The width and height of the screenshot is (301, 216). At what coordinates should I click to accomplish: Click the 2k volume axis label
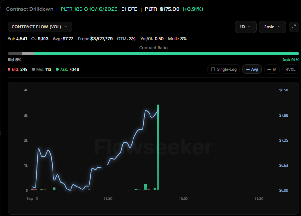click(x=26, y=140)
